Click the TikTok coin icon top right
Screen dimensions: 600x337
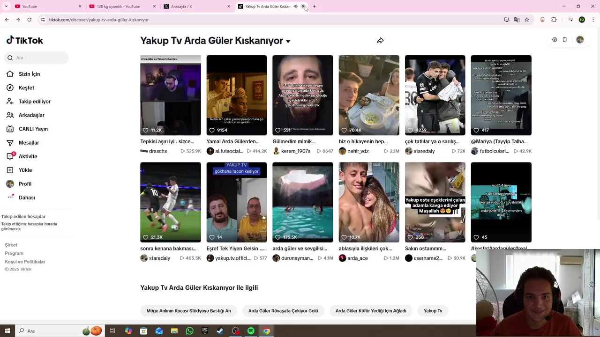pos(555,40)
